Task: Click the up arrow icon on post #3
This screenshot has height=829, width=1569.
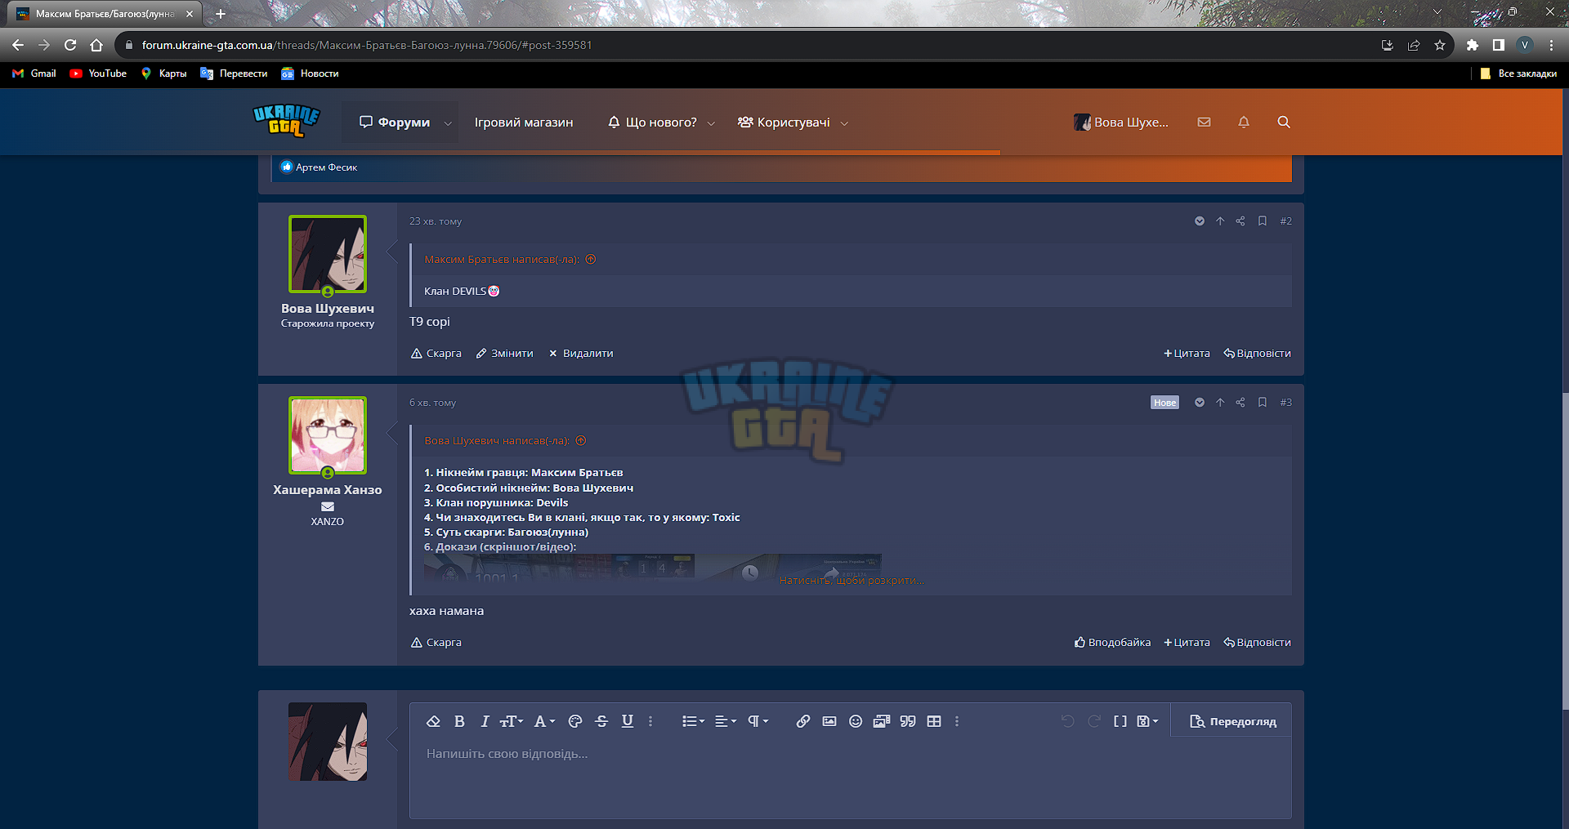Action: (1220, 403)
